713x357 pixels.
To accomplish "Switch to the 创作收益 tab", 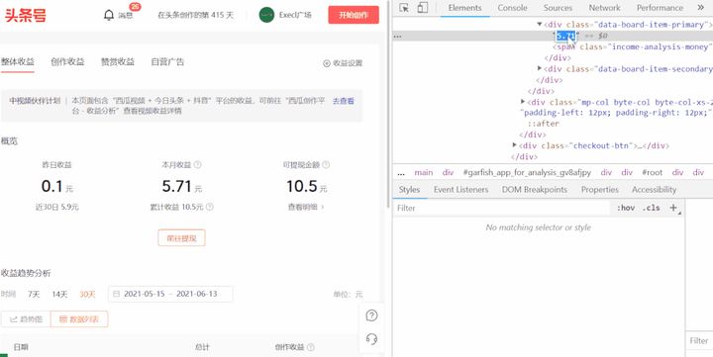I will (x=67, y=61).
